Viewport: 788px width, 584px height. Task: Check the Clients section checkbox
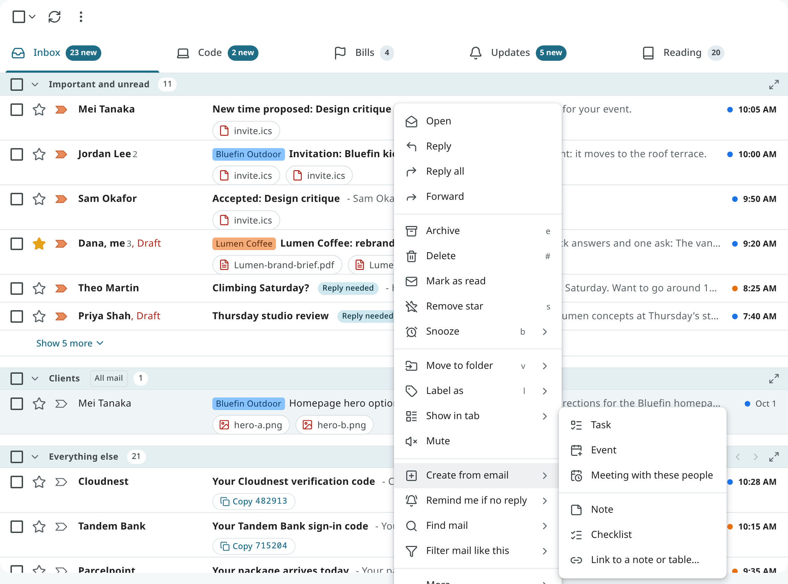coord(17,379)
